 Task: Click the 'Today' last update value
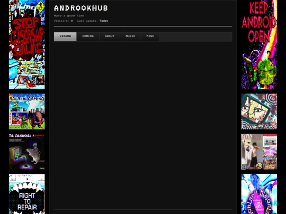click(x=104, y=21)
